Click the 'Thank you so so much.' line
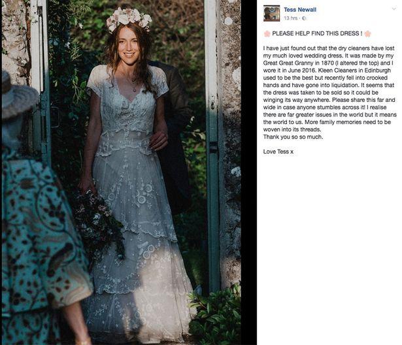This screenshot has width=402, height=345. click(293, 137)
